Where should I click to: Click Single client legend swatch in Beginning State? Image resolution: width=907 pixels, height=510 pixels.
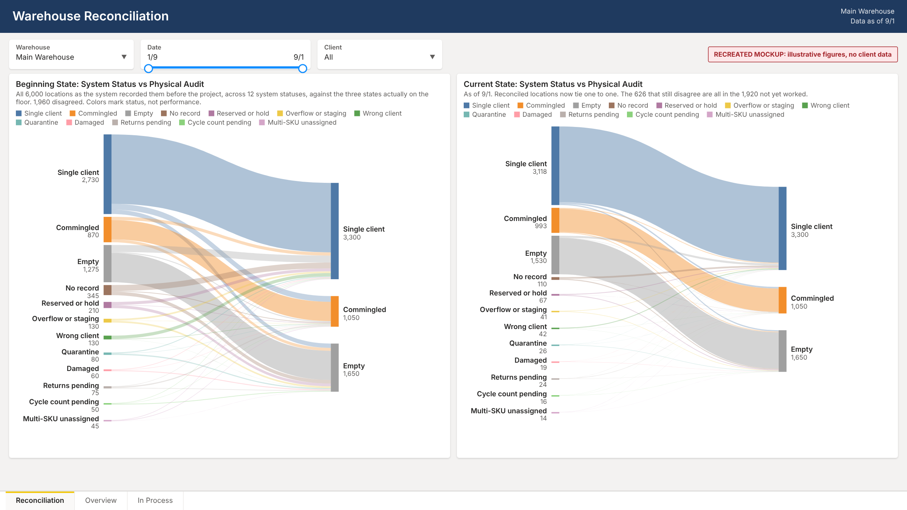pyautogui.click(x=19, y=113)
